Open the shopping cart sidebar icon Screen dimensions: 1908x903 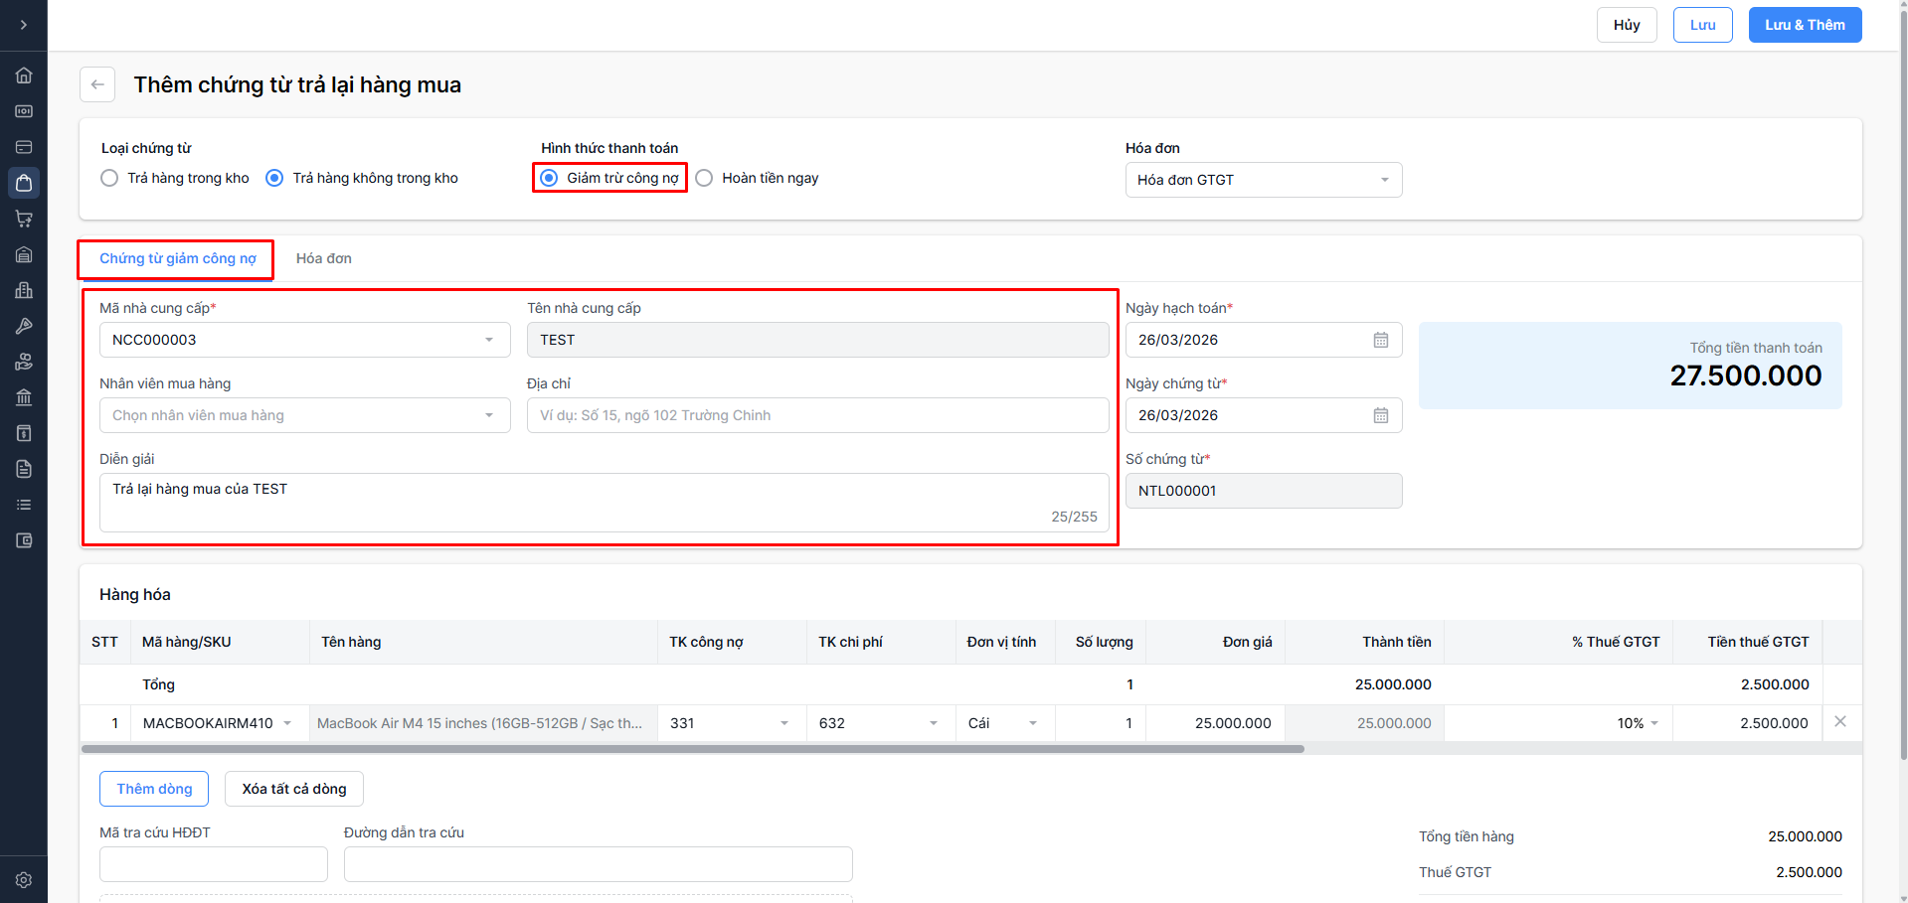(x=24, y=219)
